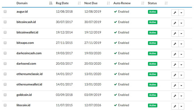Click wrench icon for bitcoincash.id row
This screenshot has width=194, height=112.
coord(175,23)
